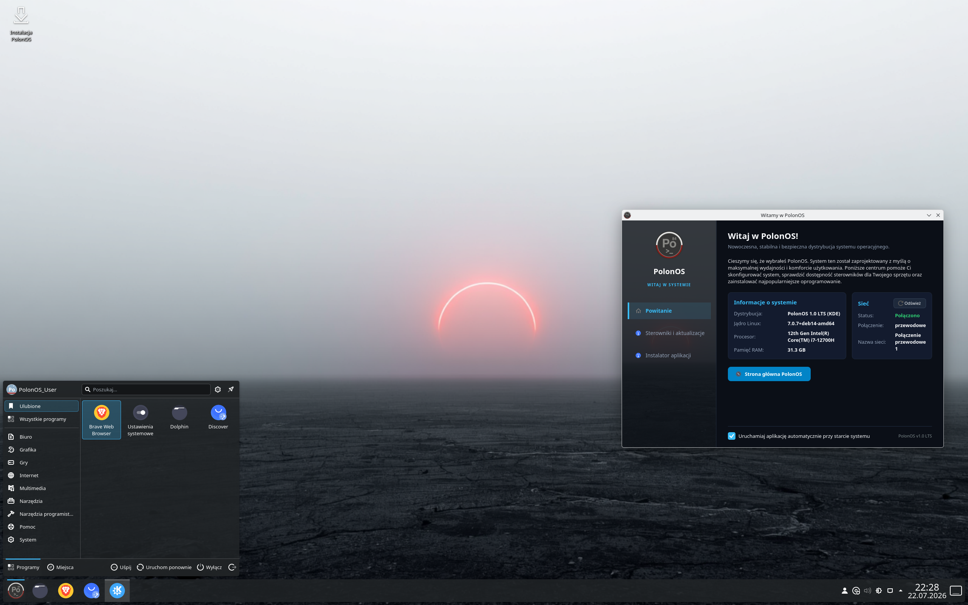Switch to the Programy tab
968x605 pixels.
coord(23,568)
